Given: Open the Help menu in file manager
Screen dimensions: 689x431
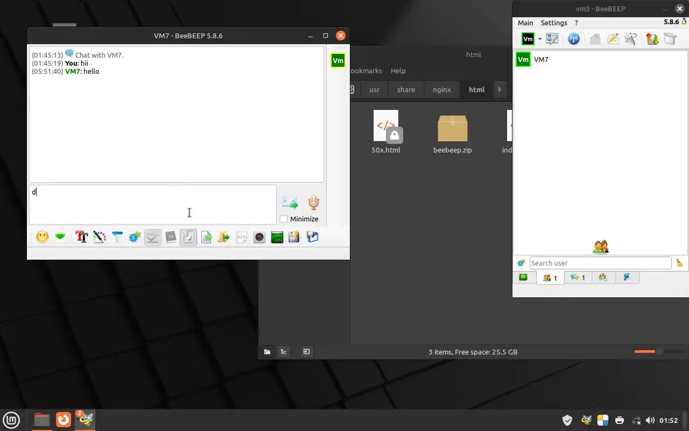Looking at the screenshot, I should coord(398,71).
